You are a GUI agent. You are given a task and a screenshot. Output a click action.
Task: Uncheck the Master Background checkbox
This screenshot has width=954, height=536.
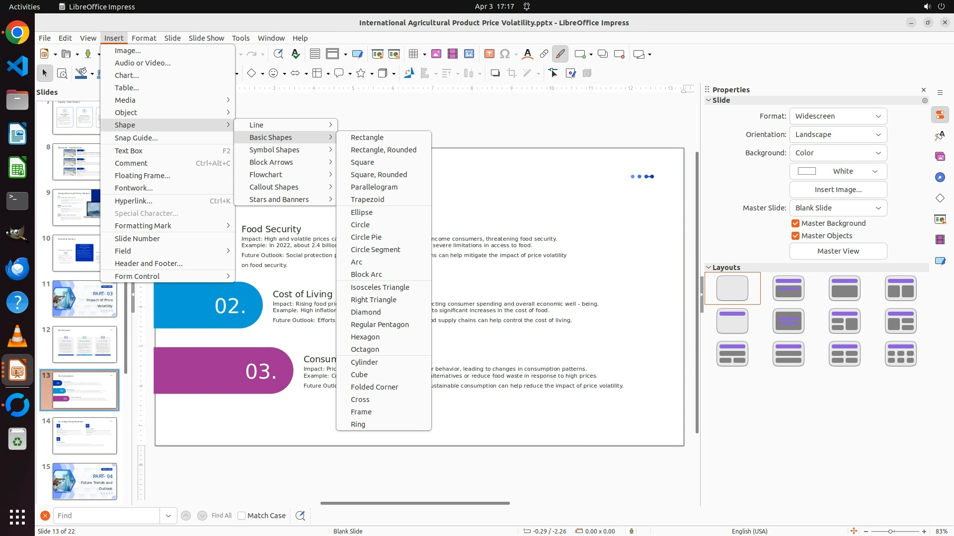click(x=795, y=223)
